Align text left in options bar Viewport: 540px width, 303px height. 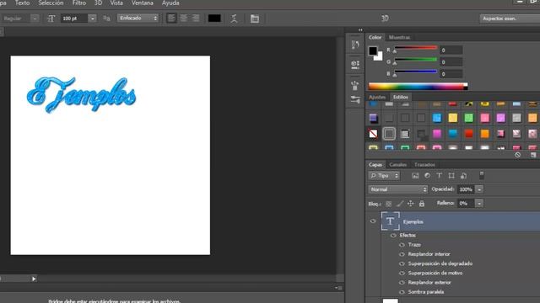point(171,19)
